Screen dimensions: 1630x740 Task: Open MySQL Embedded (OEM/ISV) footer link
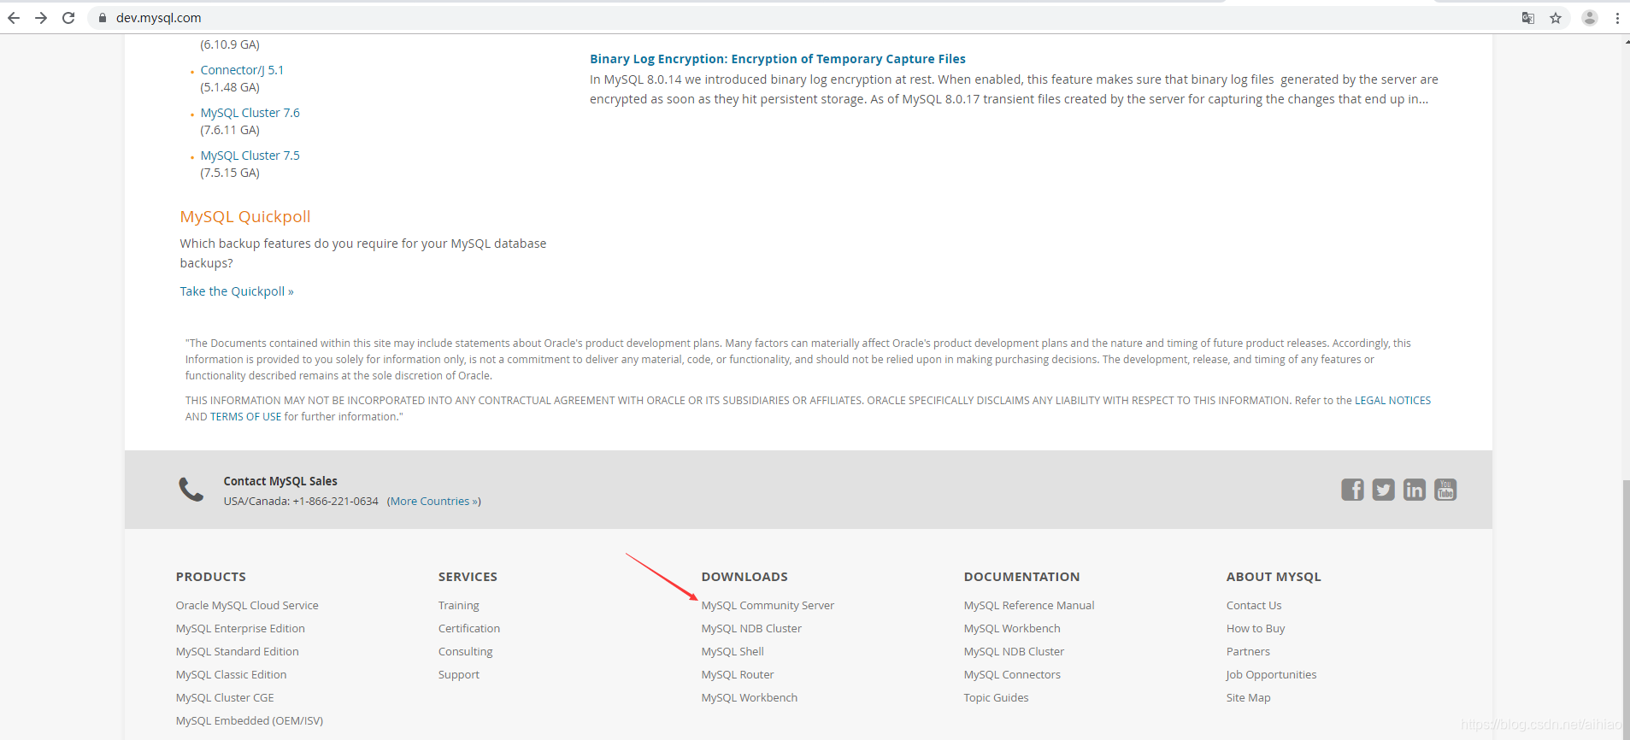[250, 721]
